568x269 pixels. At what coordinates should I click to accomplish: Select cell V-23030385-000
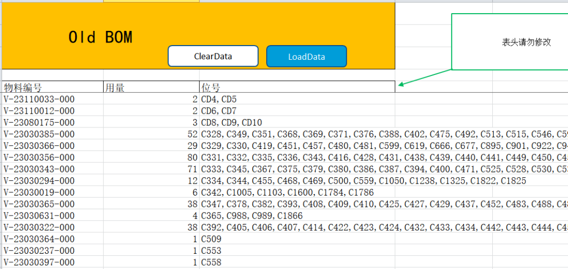click(x=53, y=134)
